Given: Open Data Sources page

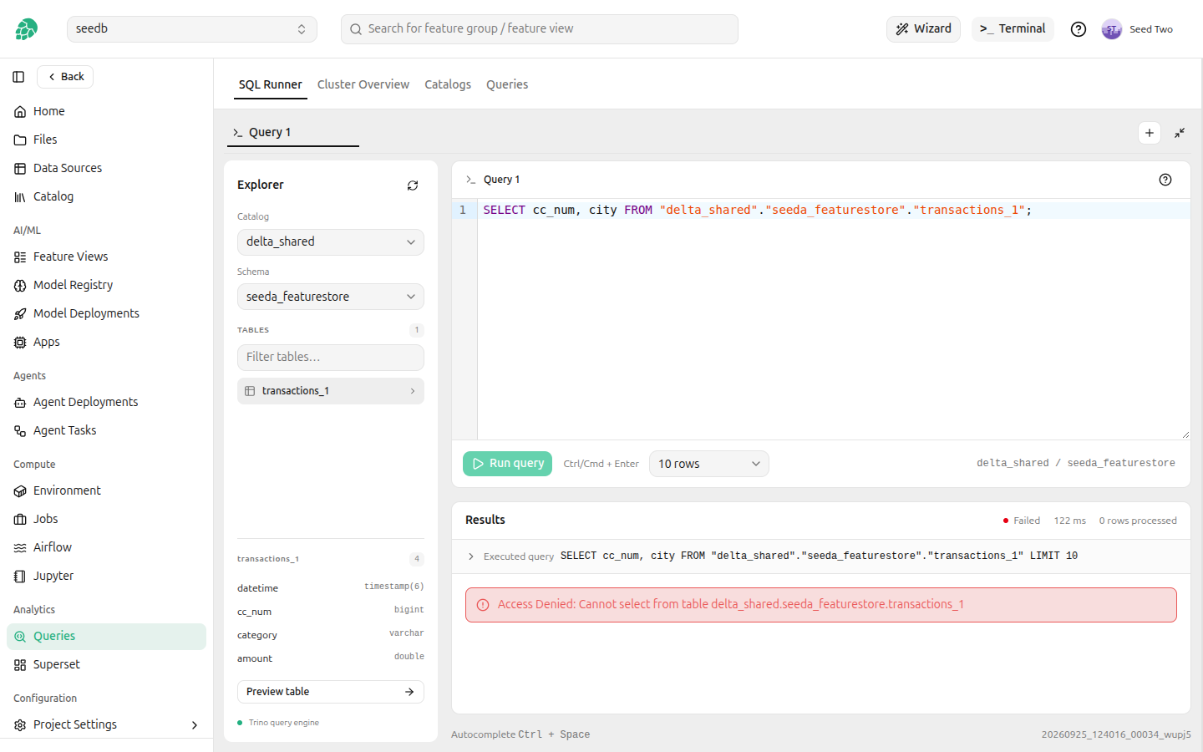Looking at the screenshot, I should click(x=107, y=168).
